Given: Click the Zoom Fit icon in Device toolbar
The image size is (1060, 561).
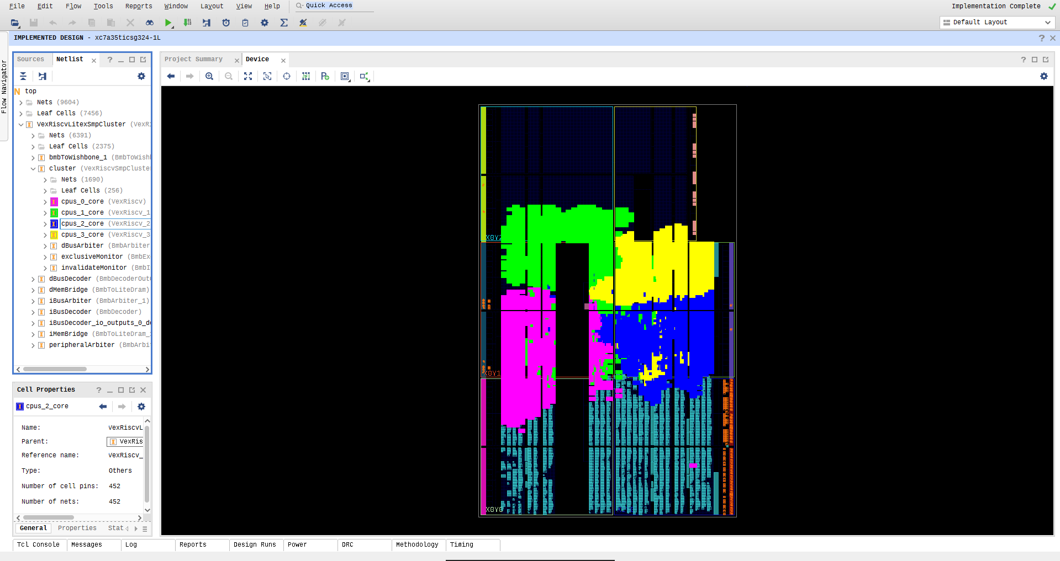Looking at the screenshot, I should click(248, 76).
